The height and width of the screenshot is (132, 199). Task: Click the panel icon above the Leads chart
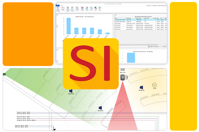click(x=57, y=15)
